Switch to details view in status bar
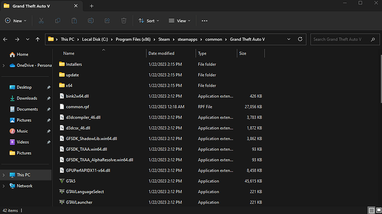The image size is (382, 214). pos(371,210)
